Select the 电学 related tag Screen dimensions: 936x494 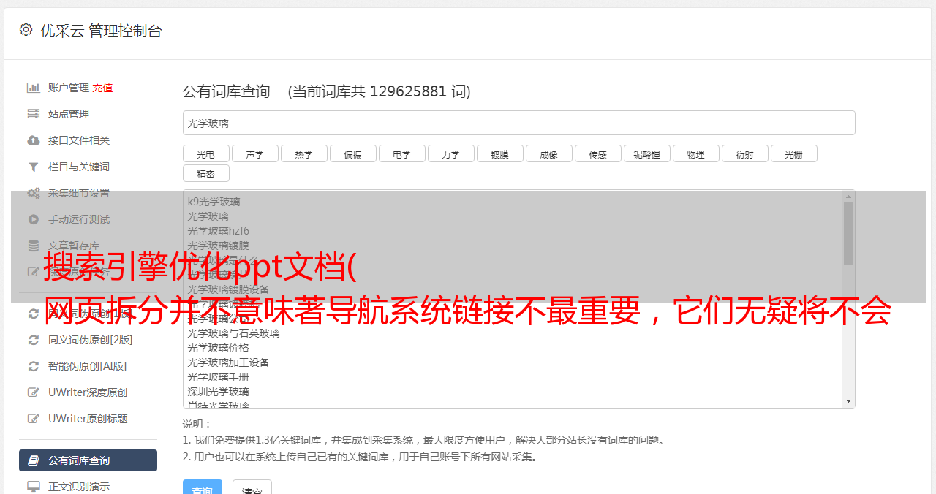[401, 153]
